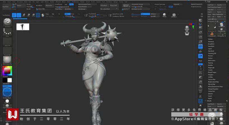Click the Move view icon in right shelf

tap(200, 77)
